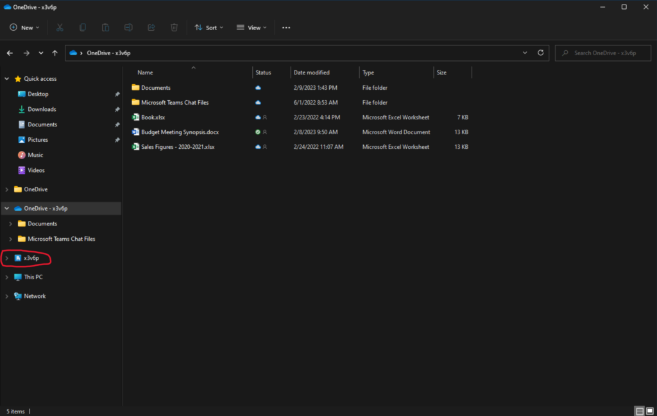Refresh the OneDrive - x3v6p folder
The width and height of the screenshot is (657, 416).
(x=540, y=53)
